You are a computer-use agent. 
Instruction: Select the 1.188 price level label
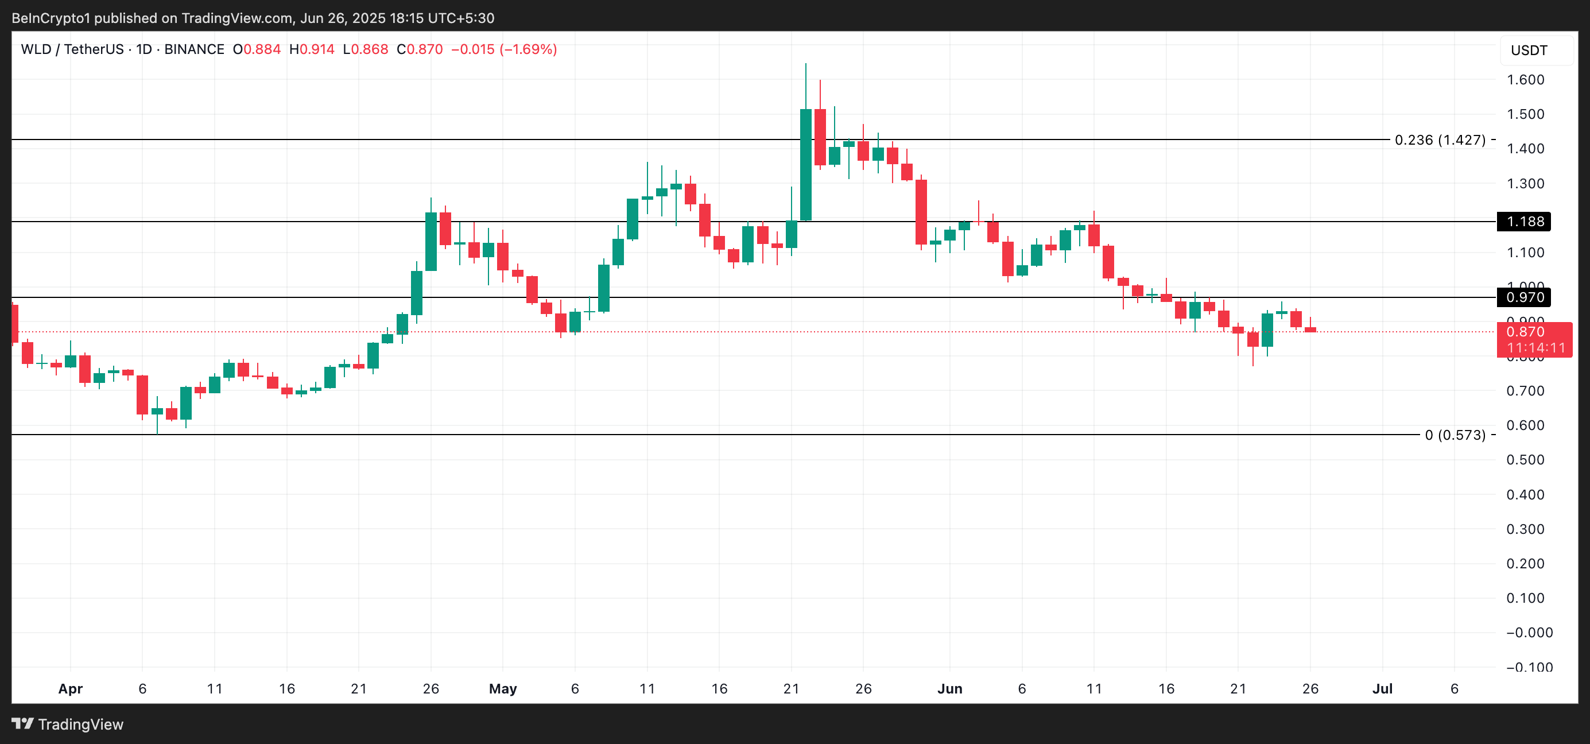(1524, 222)
